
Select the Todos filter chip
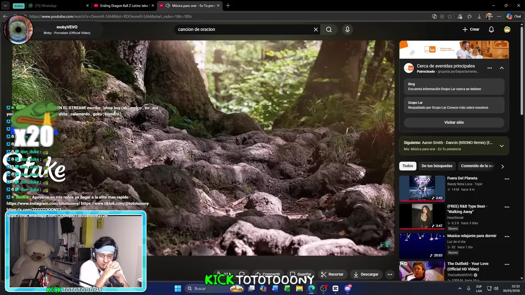tap(408, 166)
